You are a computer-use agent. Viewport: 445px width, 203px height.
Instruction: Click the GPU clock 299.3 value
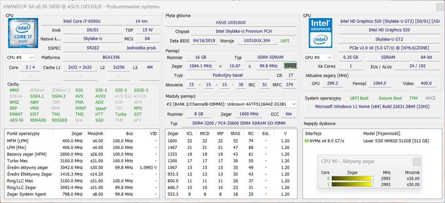tap(332, 83)
